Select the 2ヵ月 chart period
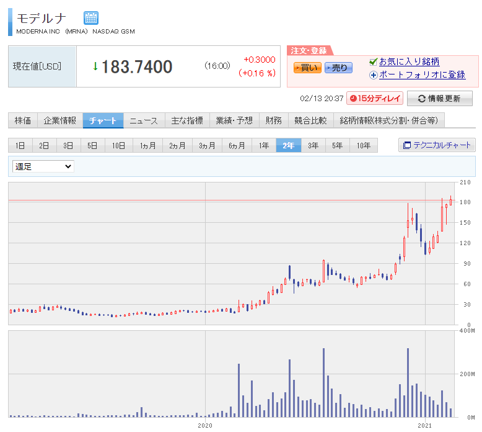This screenshot has width=482, height=432. (x=177, y=145)
